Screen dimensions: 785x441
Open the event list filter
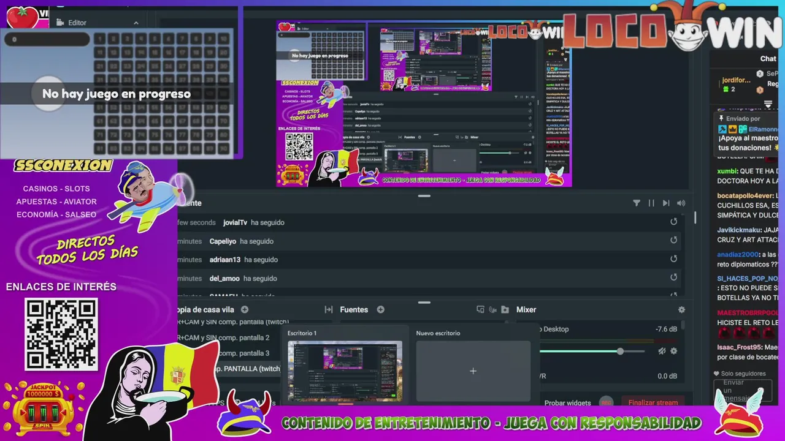(636, 203)
